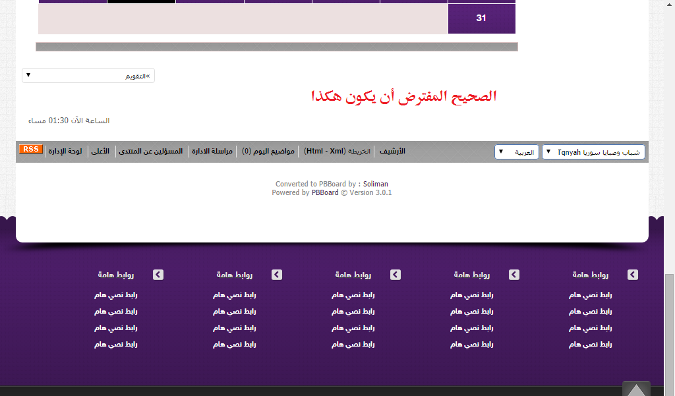
Task: Open the التقويم jump dropdown
Action: (x=88, y=76)
